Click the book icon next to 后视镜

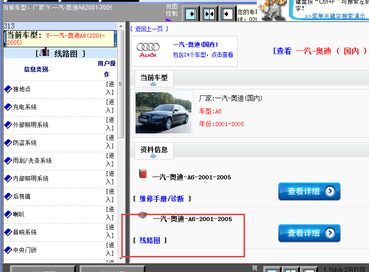click(8, 197)
